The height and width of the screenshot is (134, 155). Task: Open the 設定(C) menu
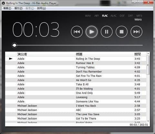pyautogui.click(x=30, y=8)
